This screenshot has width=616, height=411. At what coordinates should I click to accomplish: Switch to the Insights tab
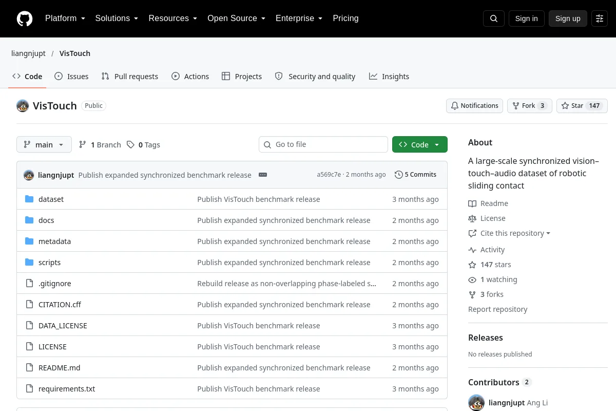[389, 77]
